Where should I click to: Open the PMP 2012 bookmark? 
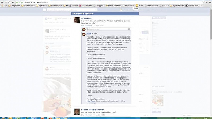tap(164, 6)
